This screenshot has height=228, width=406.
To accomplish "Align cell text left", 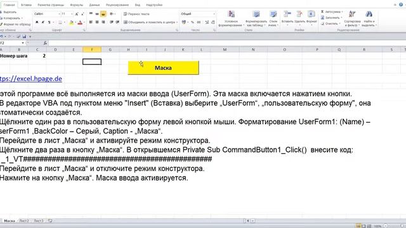I will coord(91,23).
